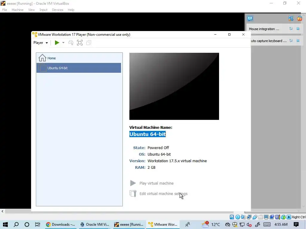Click the muted volume tray icon
Image resolution: width=306 pixels, height=229 pixels.
(249, 225)
